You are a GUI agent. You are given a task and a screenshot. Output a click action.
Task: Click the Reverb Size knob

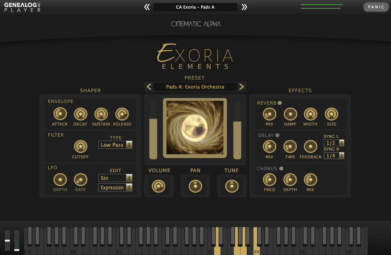(332, 114)
